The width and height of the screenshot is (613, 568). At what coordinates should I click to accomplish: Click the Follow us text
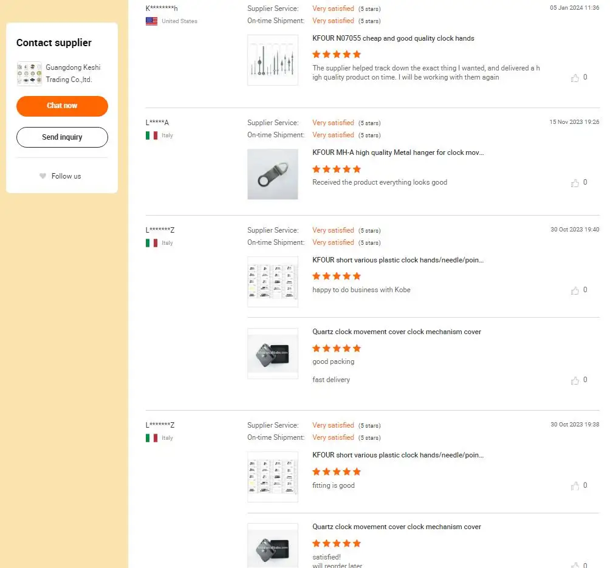click(x=66, y=176)
